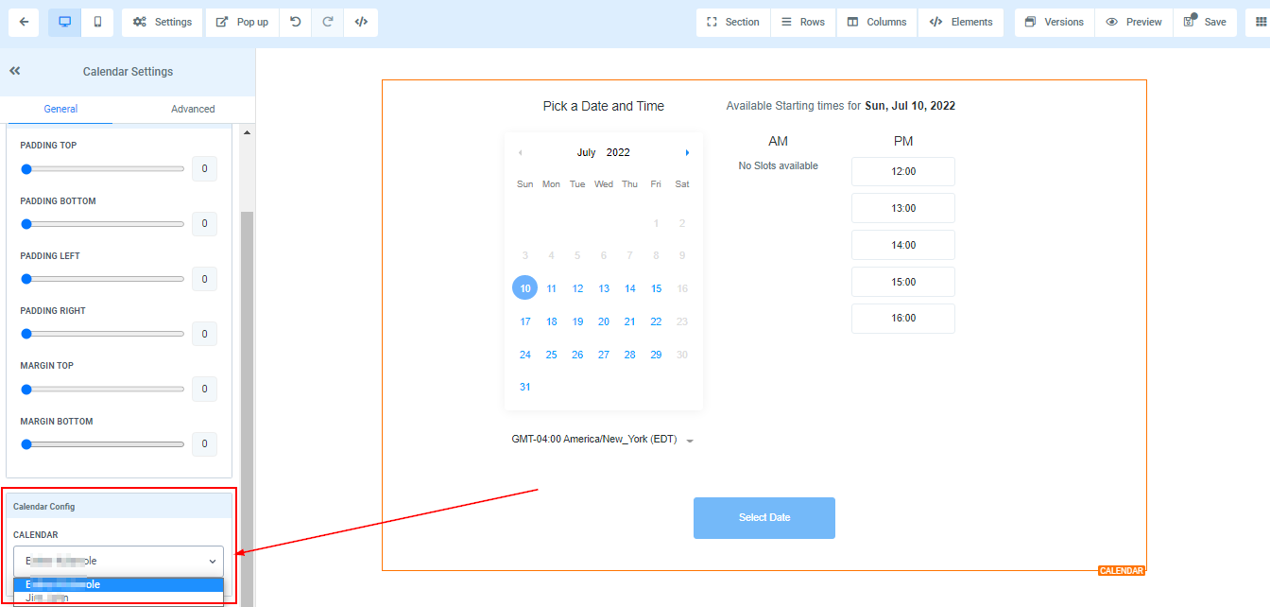Click the redo icon
The width and height of the screenshot is (1270, 607).
coord(328,22)
